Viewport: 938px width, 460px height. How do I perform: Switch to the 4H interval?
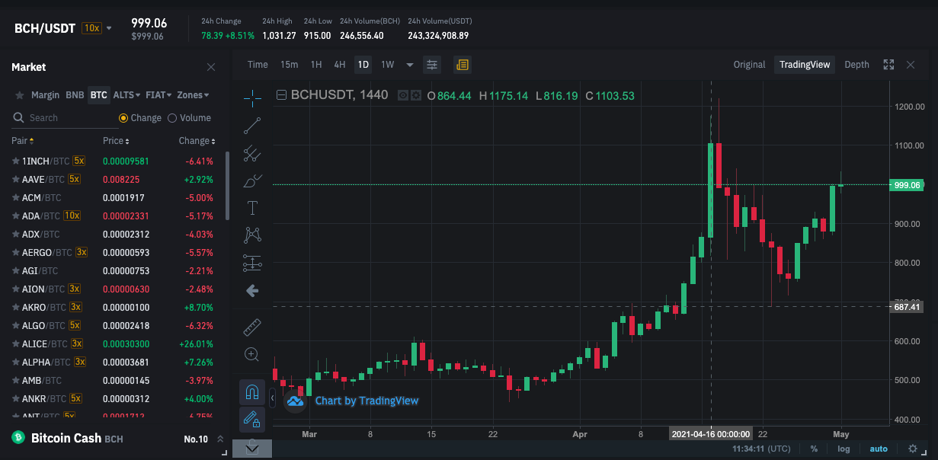click(340, 65)
